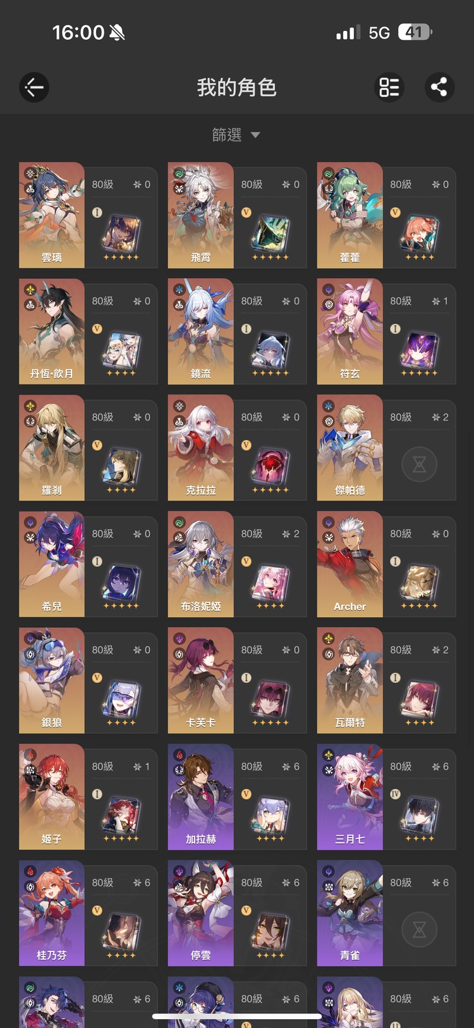
Task: Click the 我的角色 page title
Action: click(236, 87)
